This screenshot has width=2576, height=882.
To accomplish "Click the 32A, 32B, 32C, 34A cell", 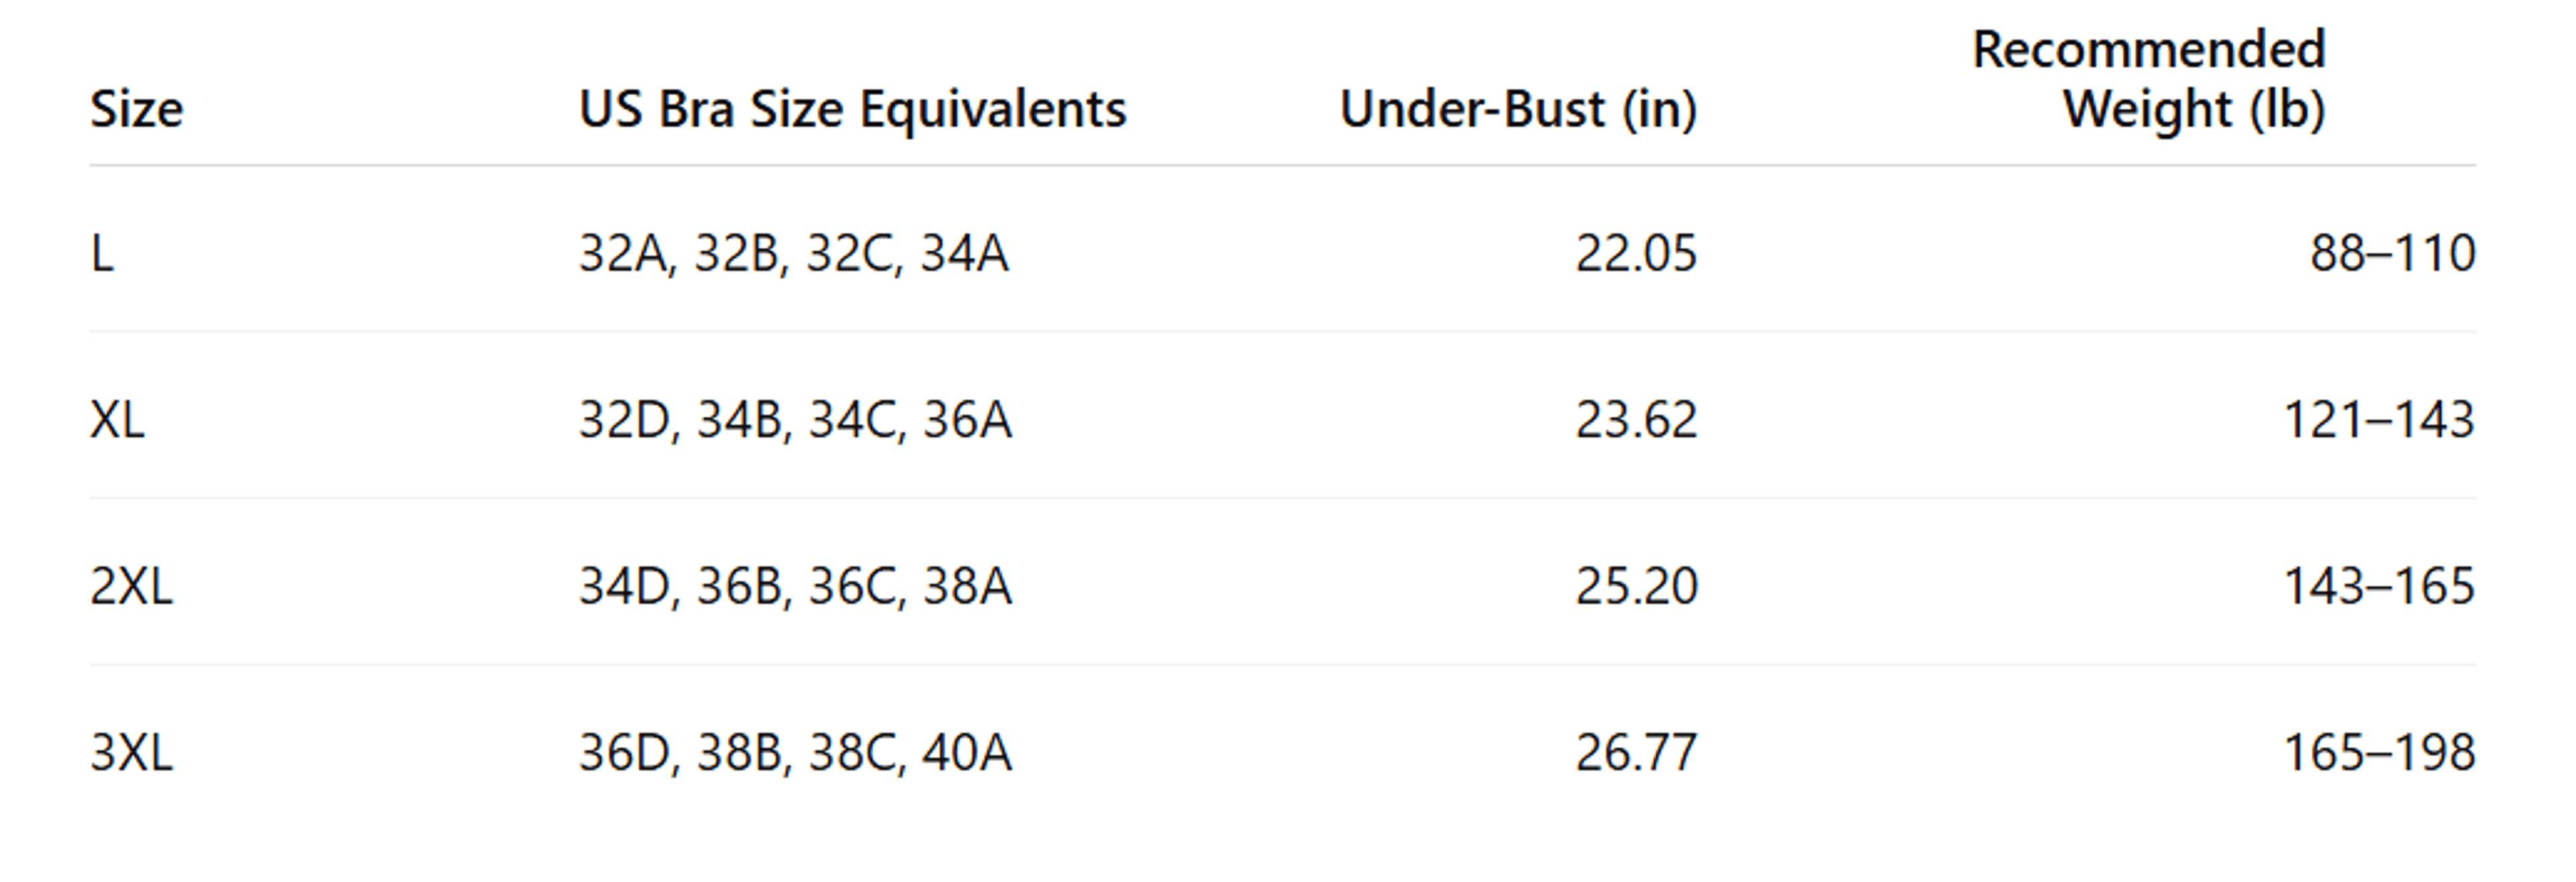I will [x=794, y=253].
